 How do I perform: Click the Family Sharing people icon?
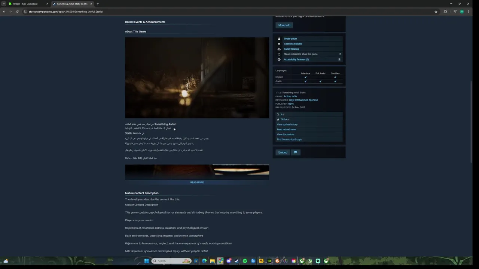(279, 49)
